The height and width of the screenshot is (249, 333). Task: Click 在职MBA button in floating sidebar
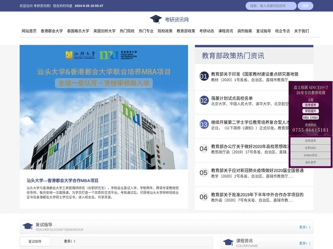click(x=310, y=148)
